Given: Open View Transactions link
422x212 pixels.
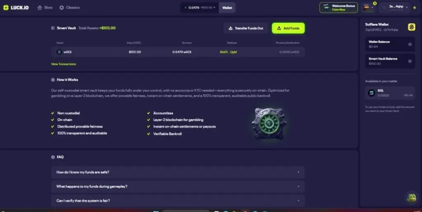Looking at the screenshot, I should click(x=63, y=64).
